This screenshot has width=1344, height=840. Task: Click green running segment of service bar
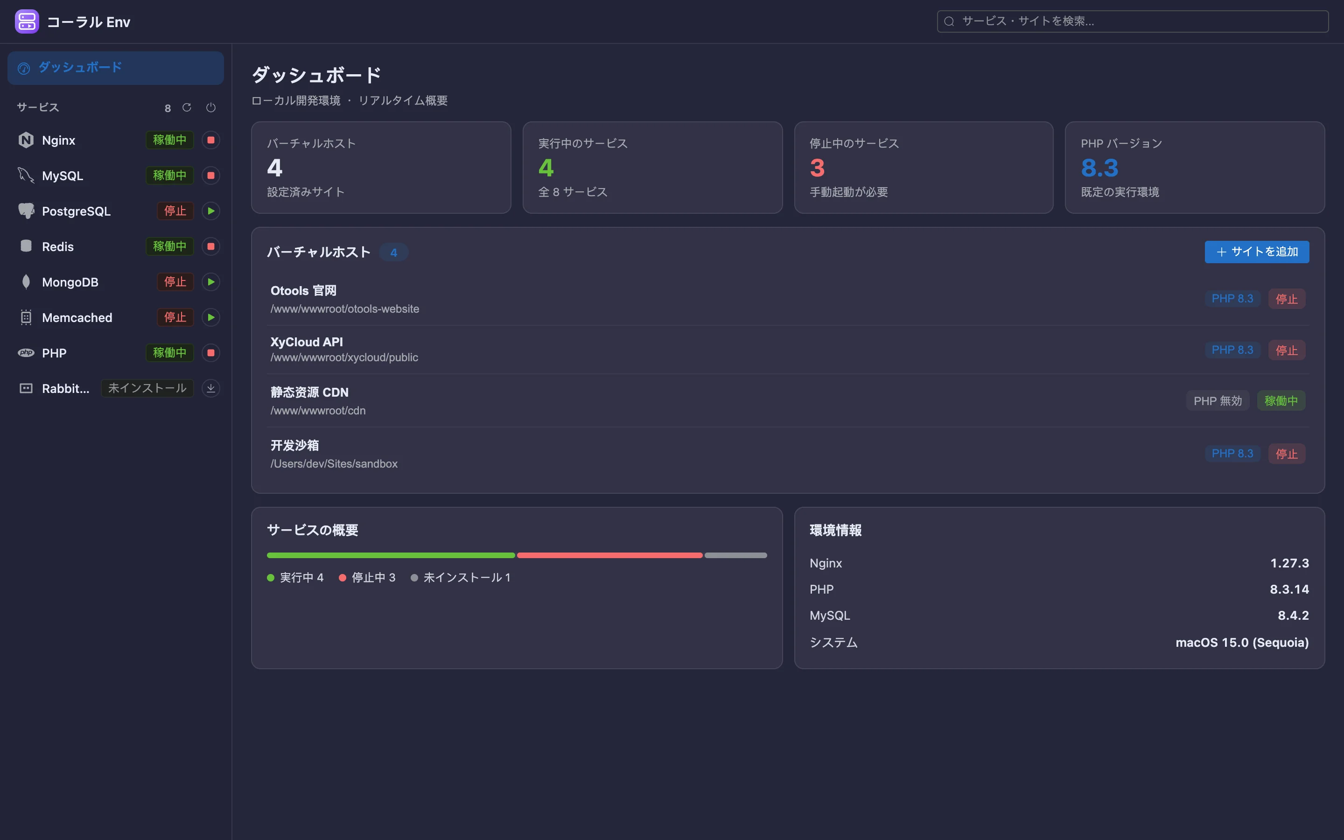[391, 555]
